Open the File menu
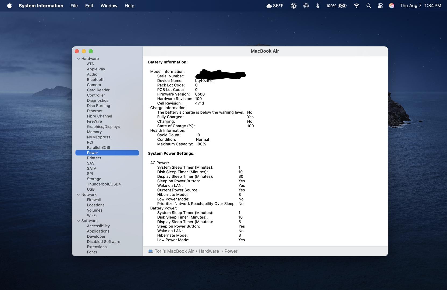 click(74, 6)
